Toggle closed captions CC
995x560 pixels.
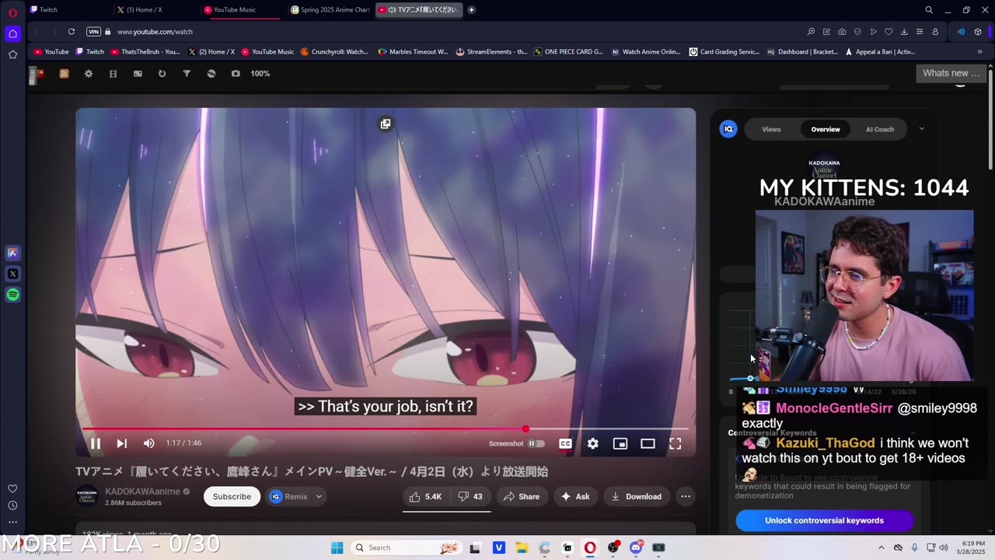(x=565, y=443)
